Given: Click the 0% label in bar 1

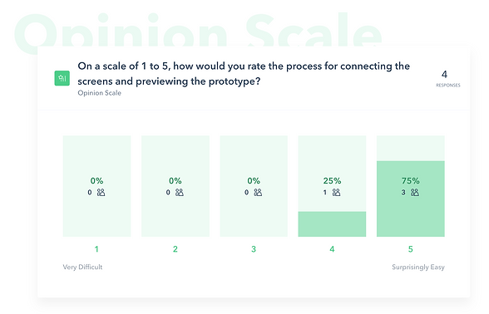Looking at the screenshot, I should pos(96,181).
